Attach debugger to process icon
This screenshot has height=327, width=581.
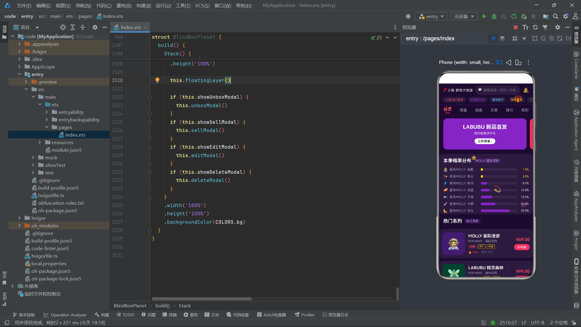(524, 16)
